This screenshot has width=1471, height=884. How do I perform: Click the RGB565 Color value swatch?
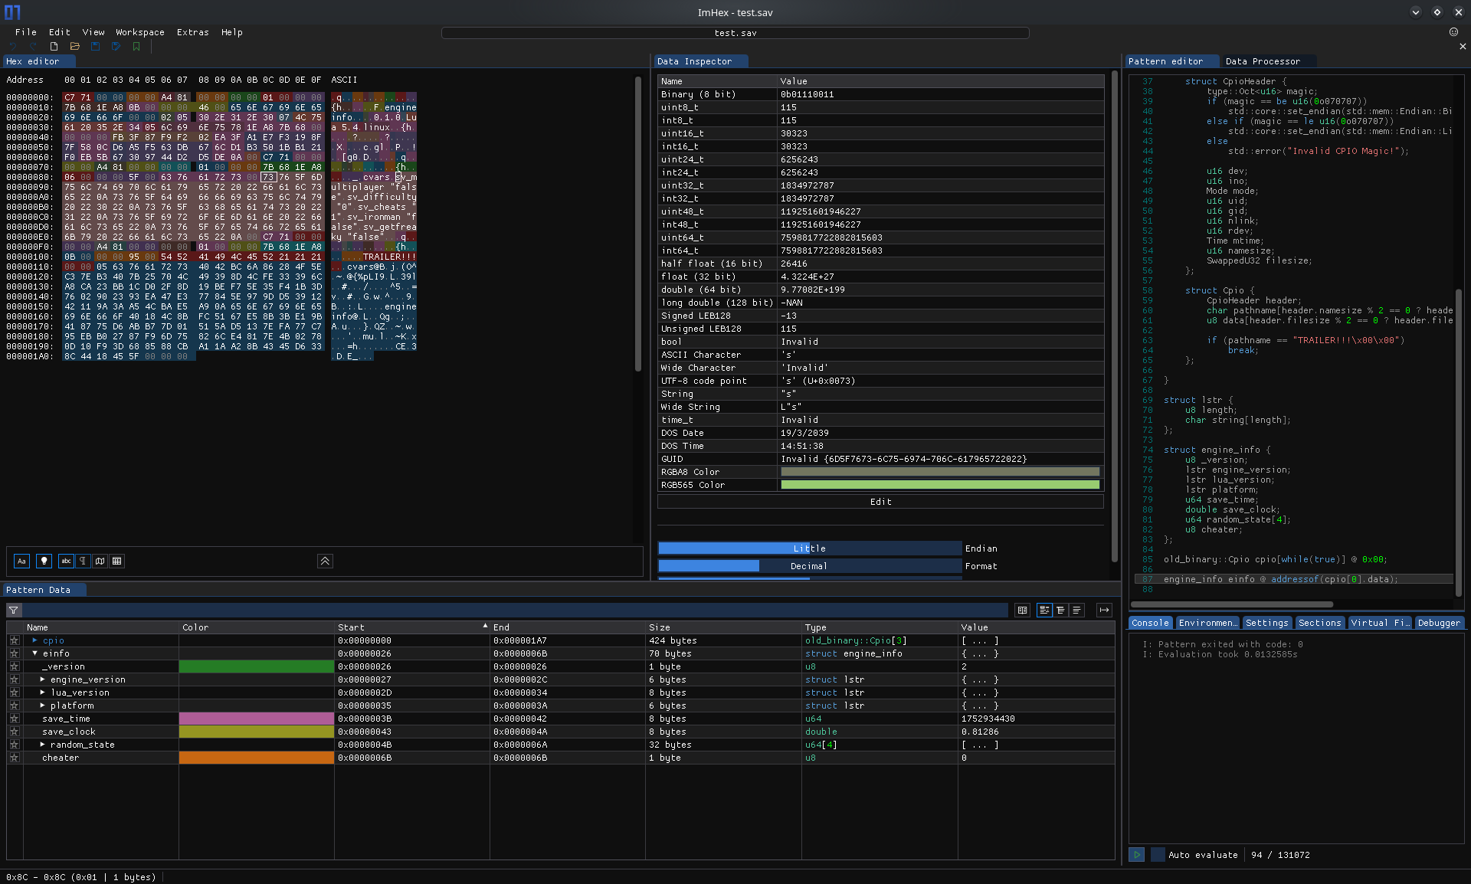click(940, 485)
